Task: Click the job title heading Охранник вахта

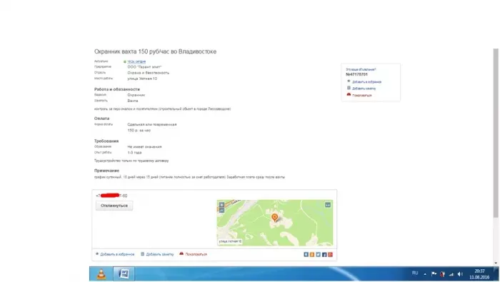Action: tap(155, 51)
